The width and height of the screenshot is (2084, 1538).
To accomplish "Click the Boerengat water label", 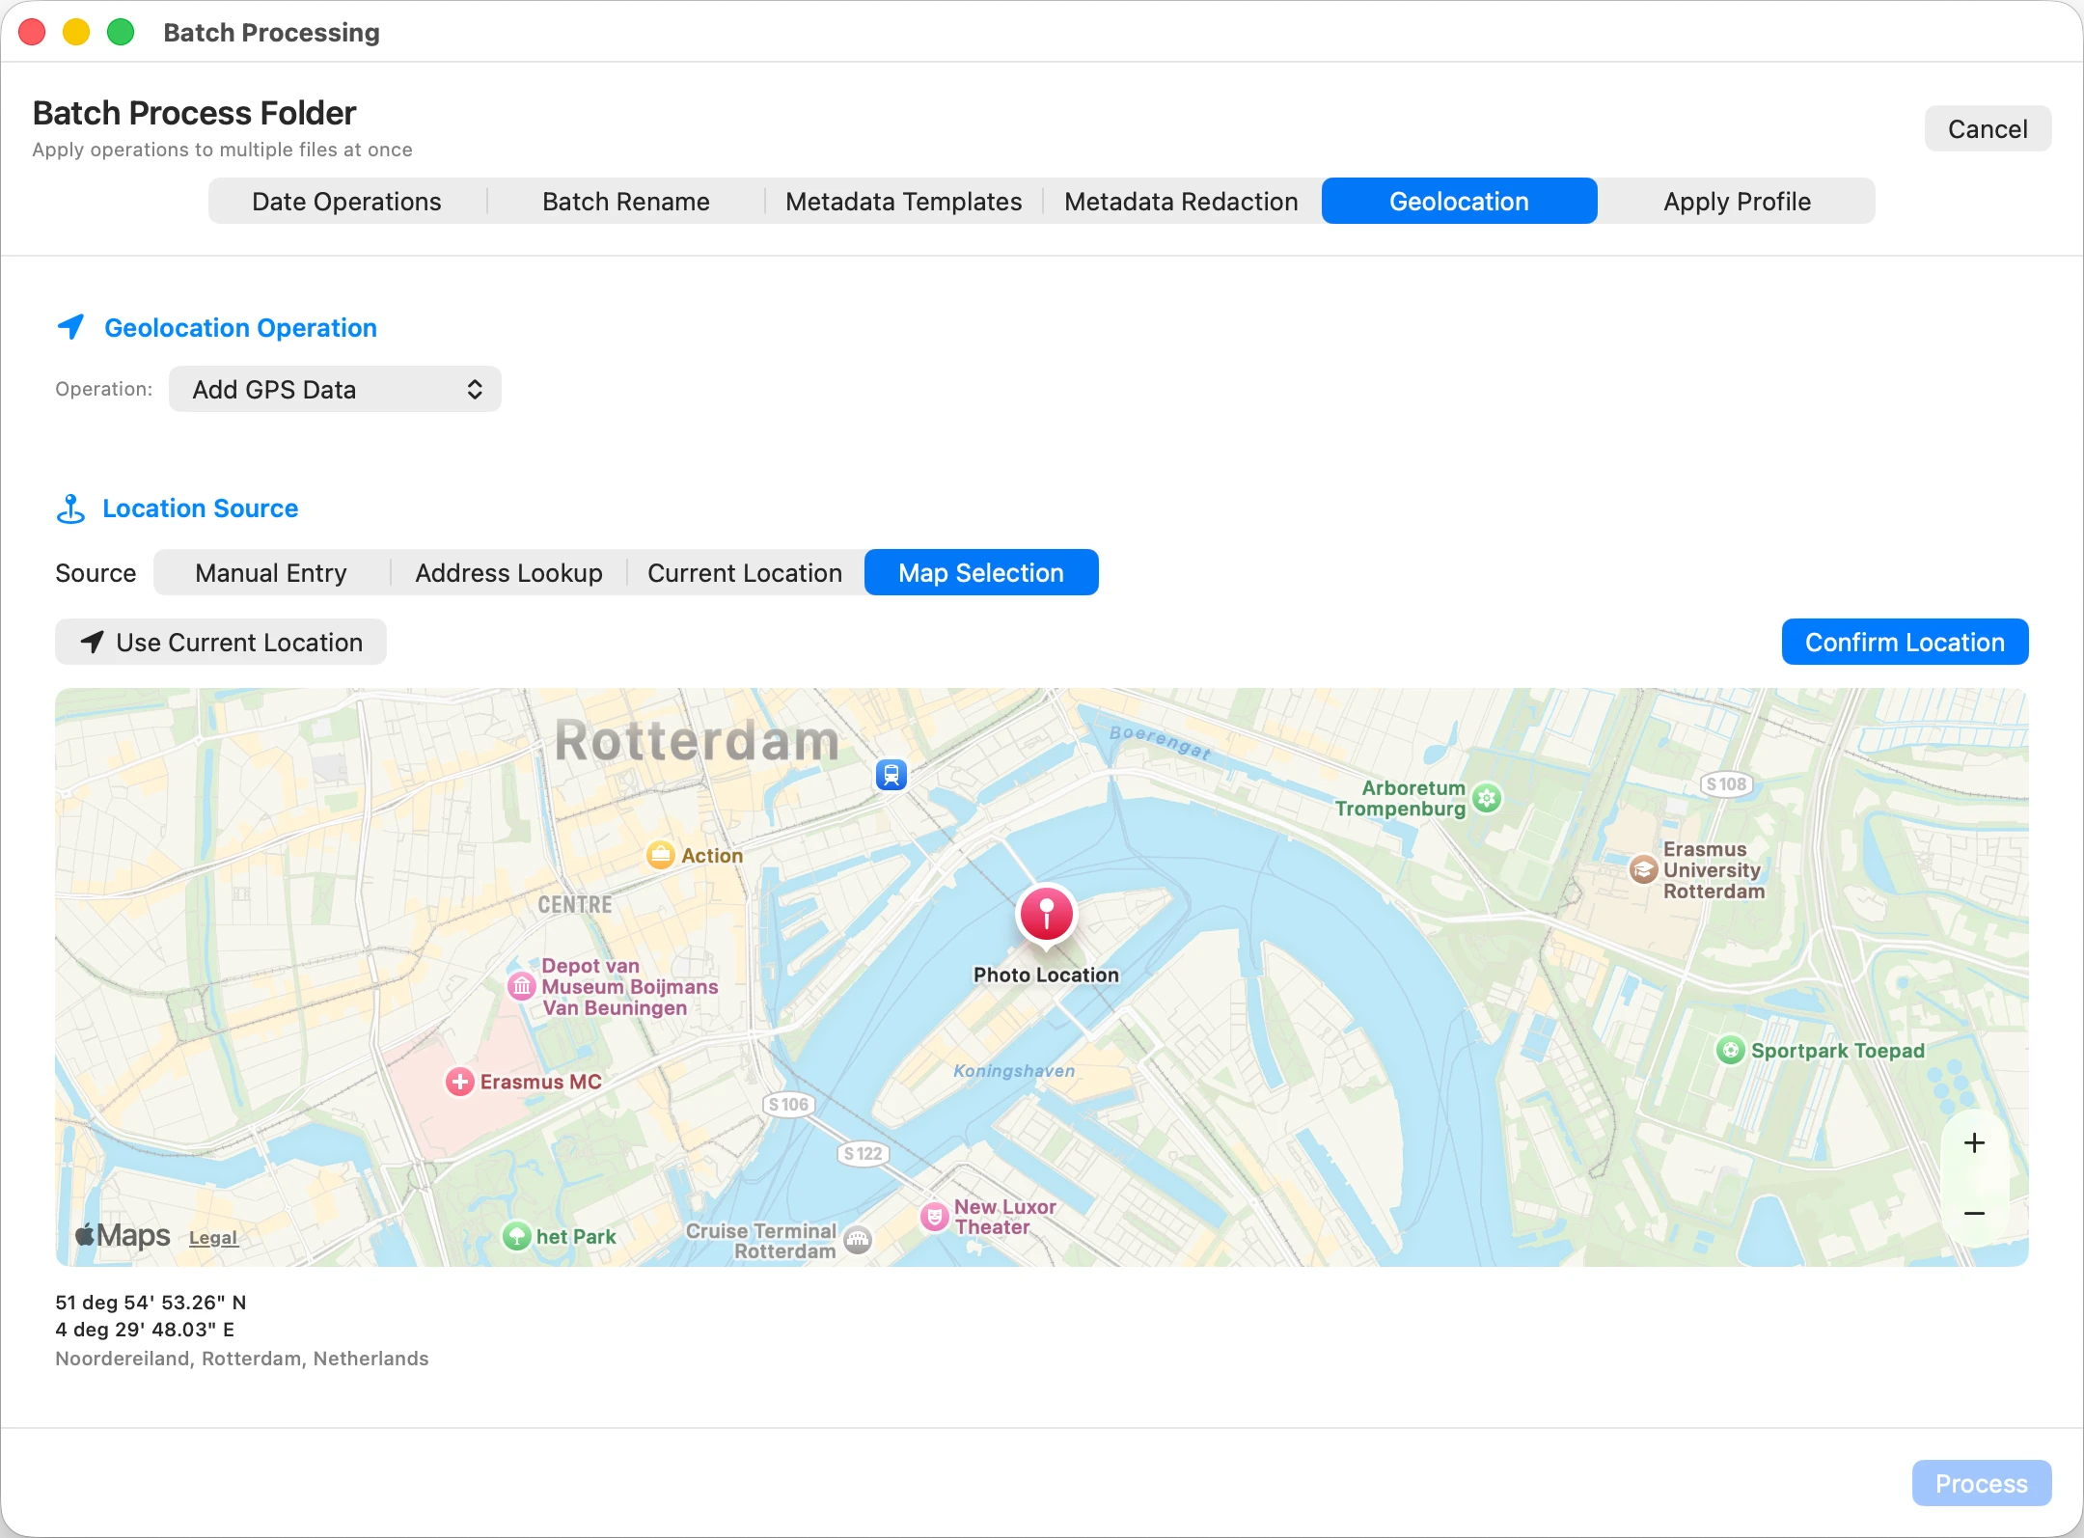I will [1160, 741].
